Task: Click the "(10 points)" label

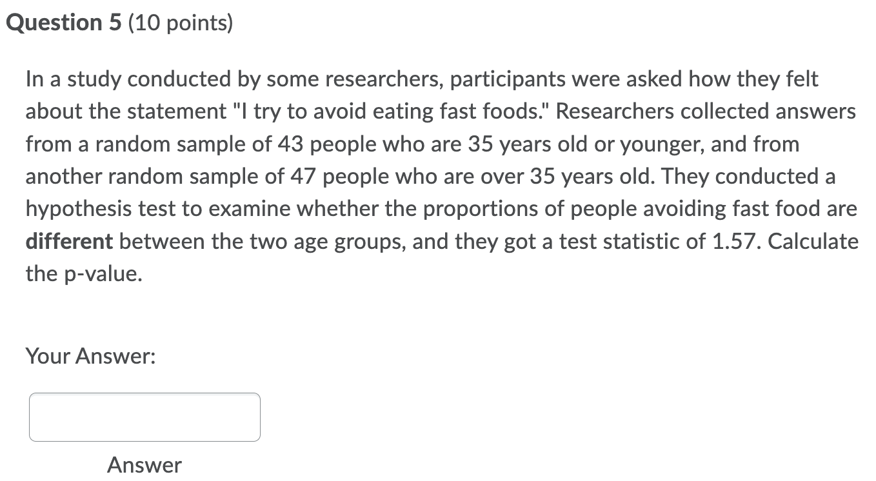Action: (x=180, y=23)
